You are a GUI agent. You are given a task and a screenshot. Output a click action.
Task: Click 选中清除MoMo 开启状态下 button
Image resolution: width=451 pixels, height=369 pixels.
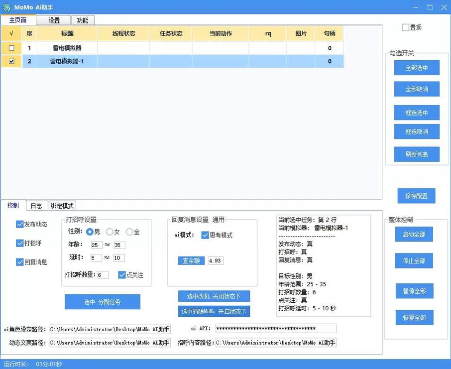(x=214, y=311)
